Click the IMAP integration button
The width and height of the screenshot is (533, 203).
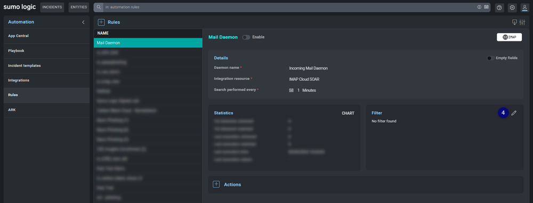(x=509, y=37)
